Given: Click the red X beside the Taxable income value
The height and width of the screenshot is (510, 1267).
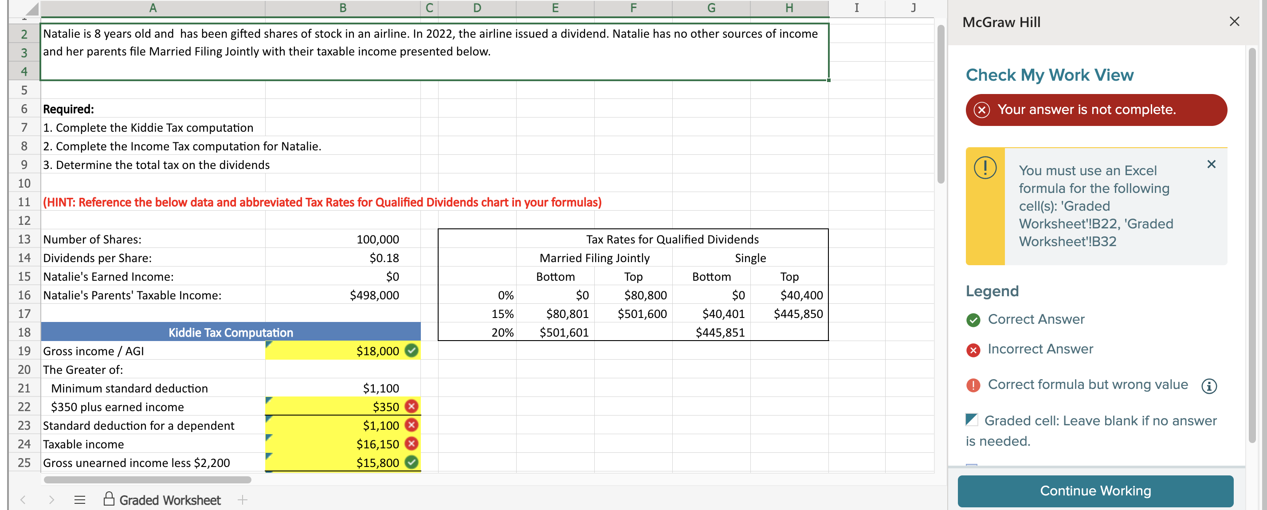Looking at the screenshot, I should [x=411, y=444].
